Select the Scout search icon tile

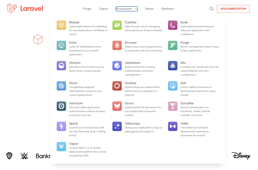click(x=117, y=106)
